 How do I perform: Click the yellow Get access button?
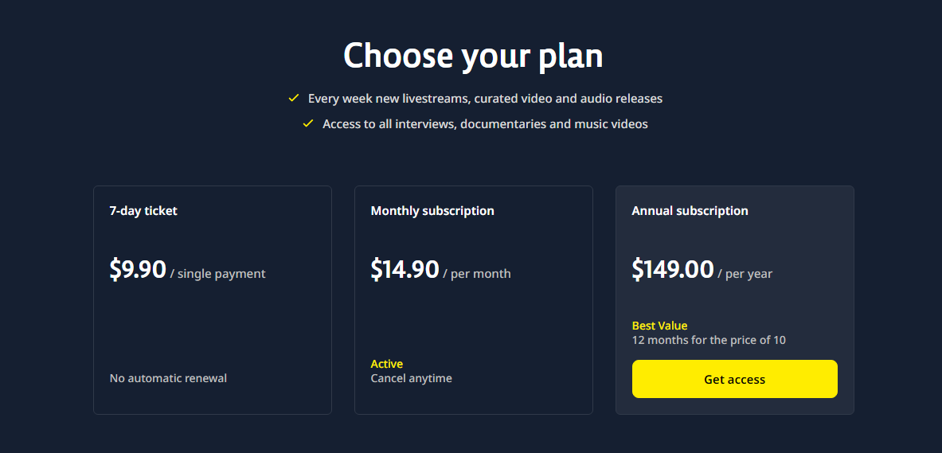734,379
